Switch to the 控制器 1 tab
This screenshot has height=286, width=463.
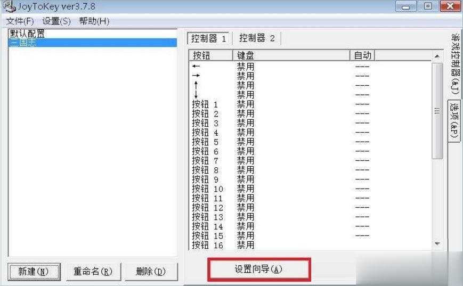[x=209, y=38]
